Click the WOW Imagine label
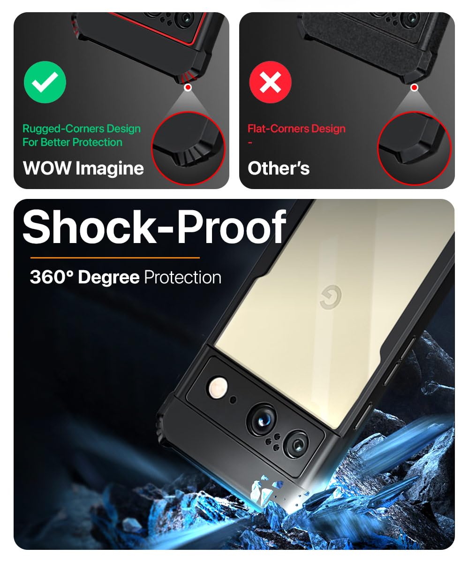Image resolution: width=469 pixels, height=563 pixels. click(x=83, y=168)
